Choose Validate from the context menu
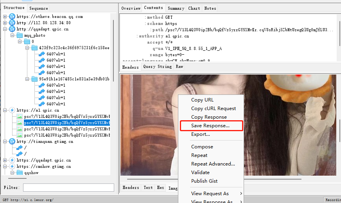Screen dimensions: 341x203 click(x=211, y=173)
